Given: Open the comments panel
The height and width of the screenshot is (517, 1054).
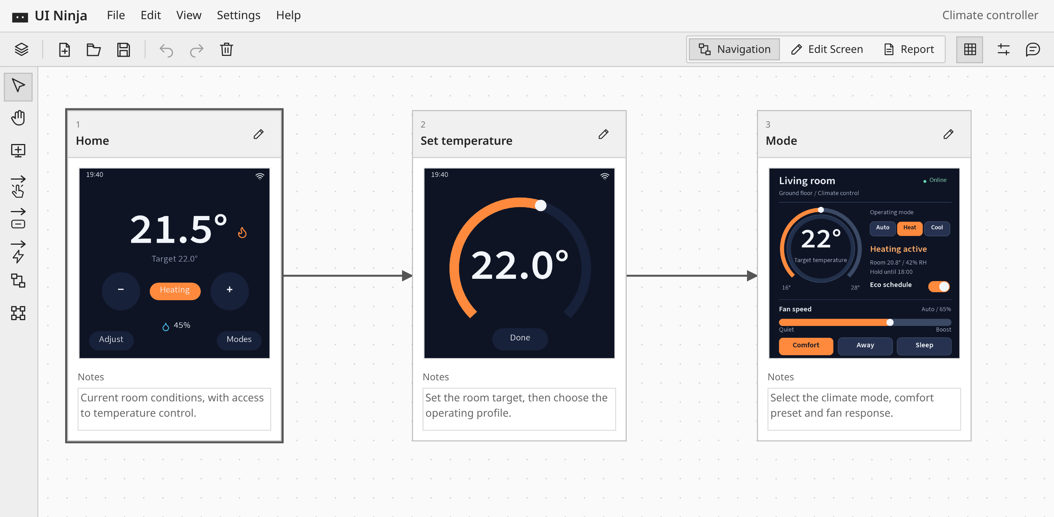Looking at the screenshot, I should 1033,49.
